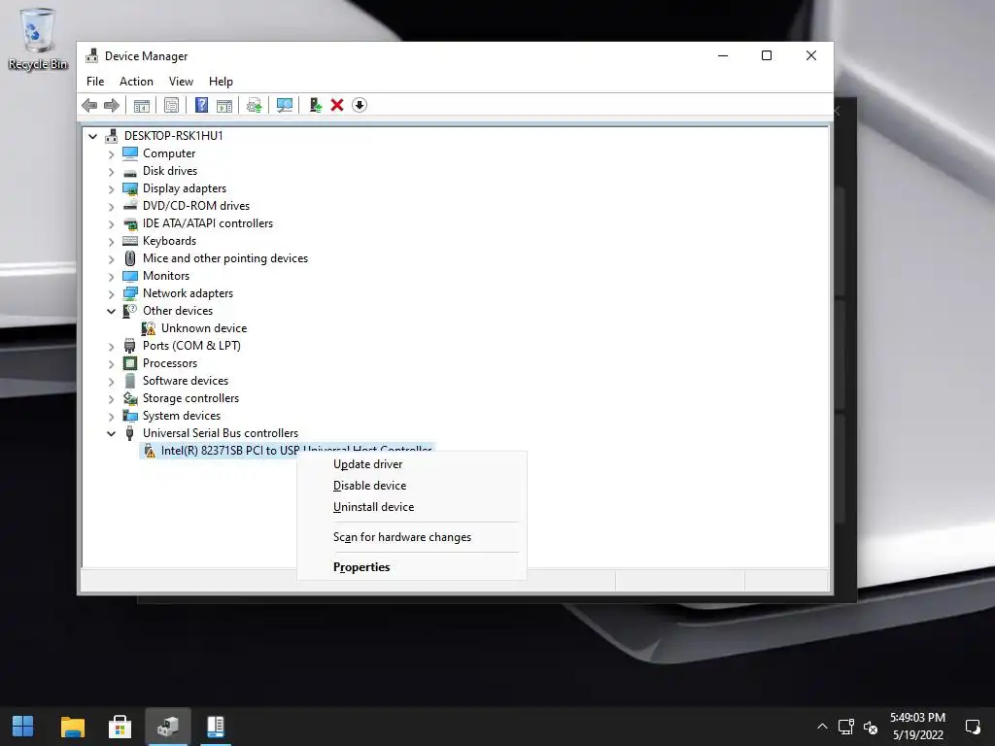Open the last taskbar app beside Device Manager

(x=215, y=727)
